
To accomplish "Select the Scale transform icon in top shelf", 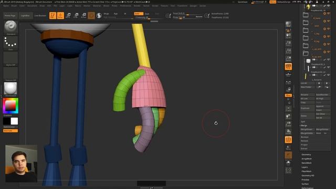I will tap(76, 15).
